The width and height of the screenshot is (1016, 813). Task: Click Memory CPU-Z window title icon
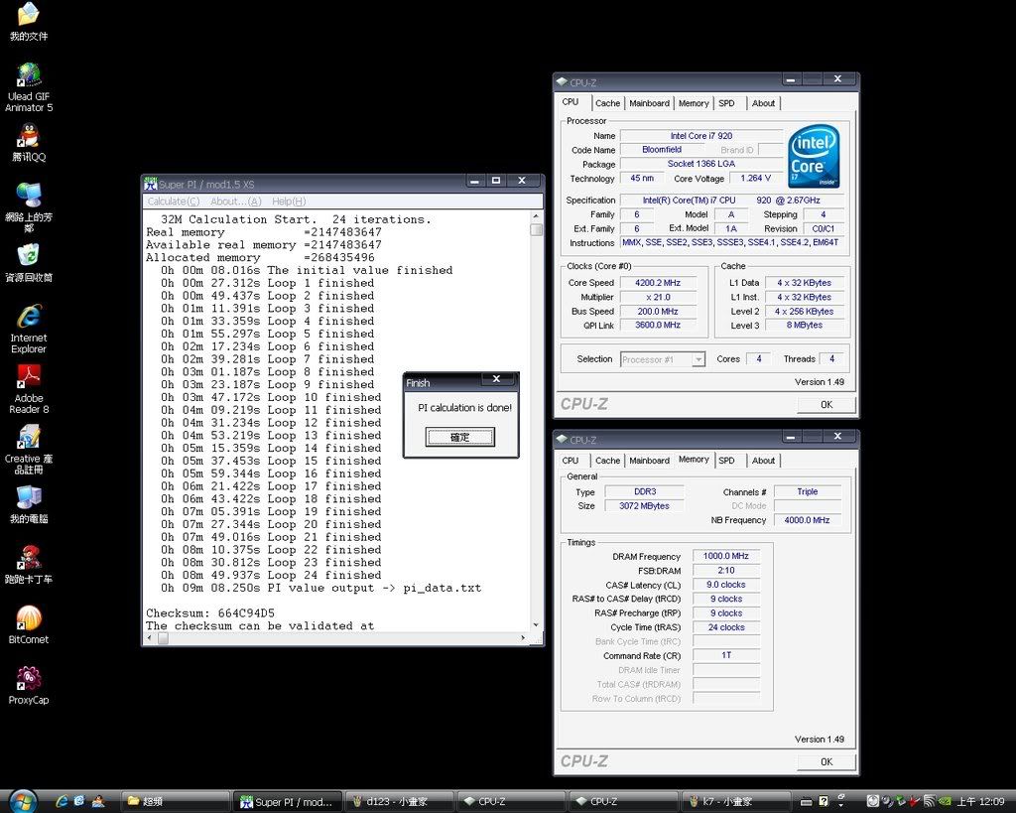pyautogui.click(x=562, y=440)
